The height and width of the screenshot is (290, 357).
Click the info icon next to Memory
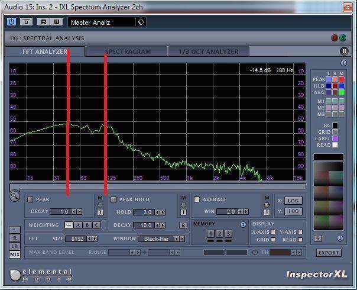pyautogui.click(x=243, y=225)
